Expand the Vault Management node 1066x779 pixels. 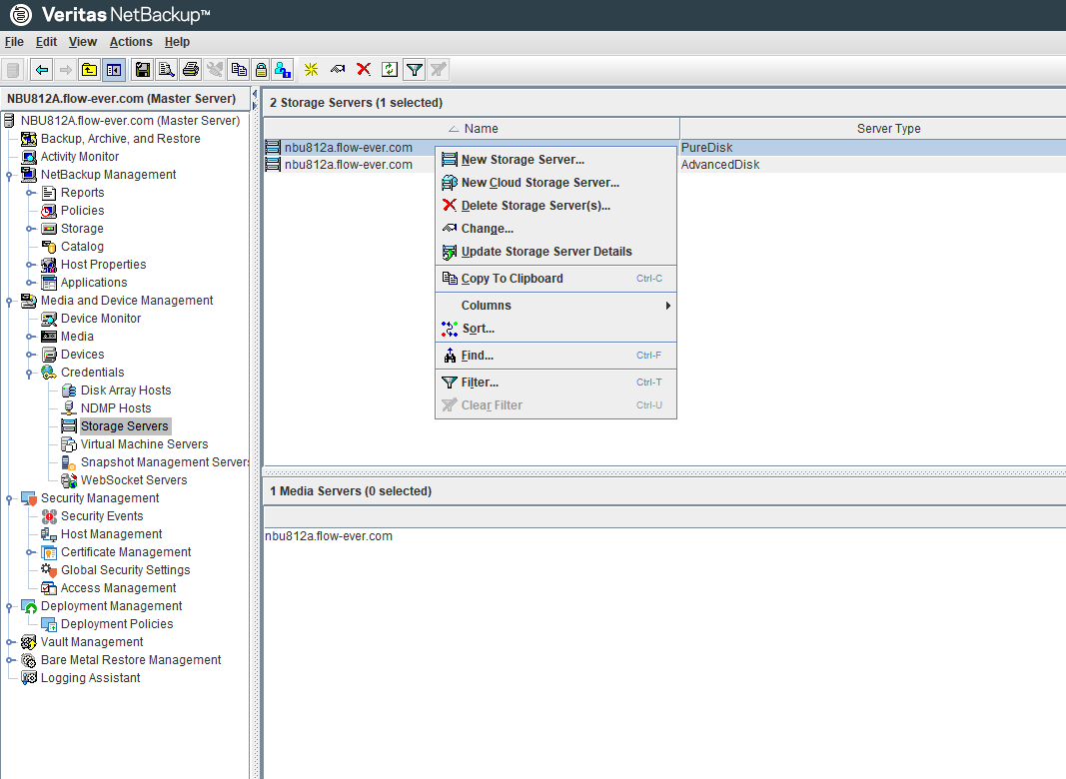pyautogui.click(x=10, y=642)
